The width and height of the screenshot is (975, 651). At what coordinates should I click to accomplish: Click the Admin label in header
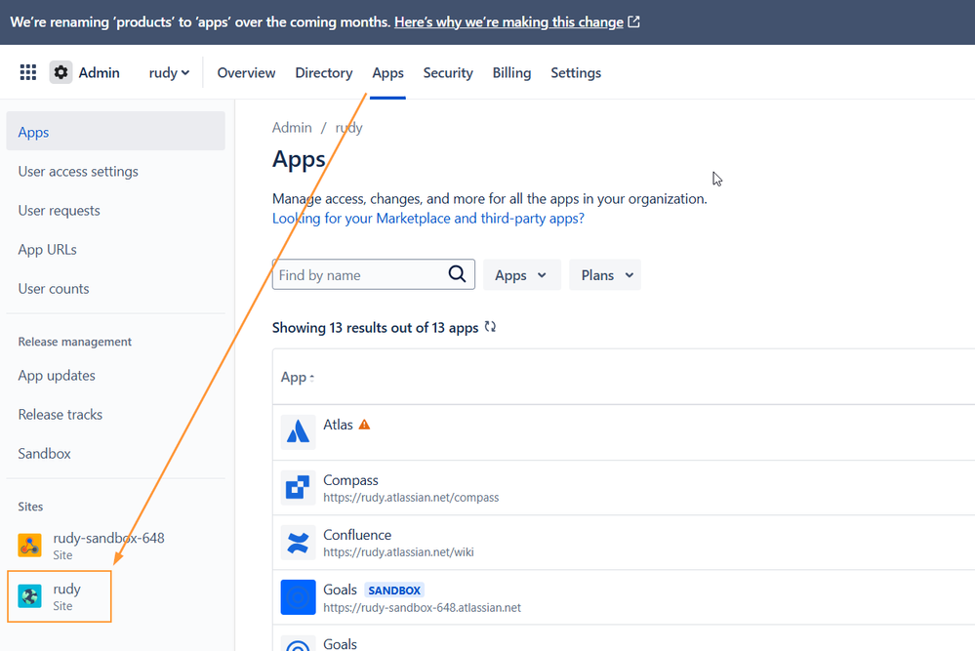[99, 73]
